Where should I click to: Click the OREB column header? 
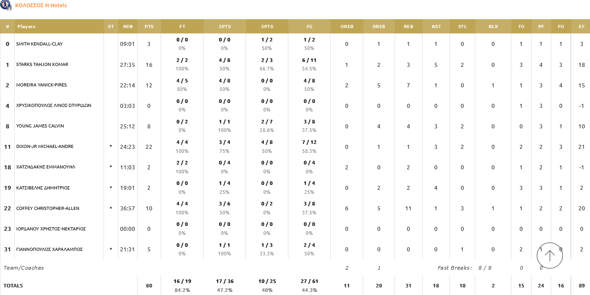click(x=347, y=27)
